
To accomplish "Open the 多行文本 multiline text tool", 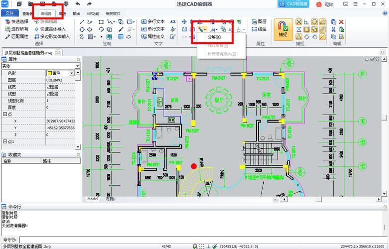I will (153, 21).
